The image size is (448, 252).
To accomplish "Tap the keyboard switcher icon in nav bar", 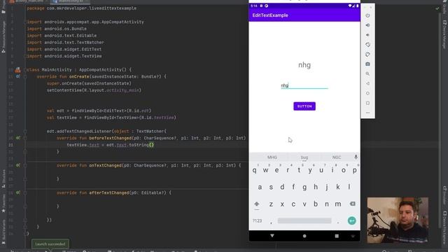I will pyautogui.click(x=353, y=236).
